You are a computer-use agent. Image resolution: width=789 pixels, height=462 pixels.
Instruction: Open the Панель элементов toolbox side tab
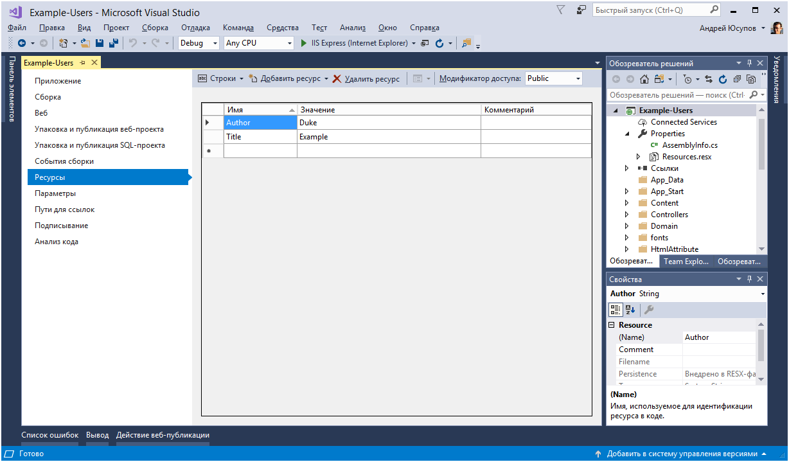pyautogui.click(x=11, y=89)
